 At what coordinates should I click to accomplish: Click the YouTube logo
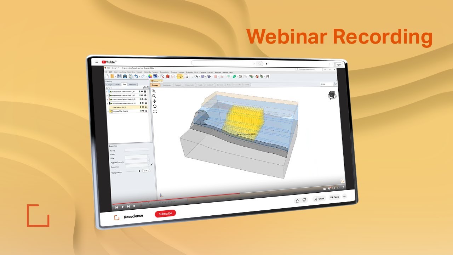[109, 62]
